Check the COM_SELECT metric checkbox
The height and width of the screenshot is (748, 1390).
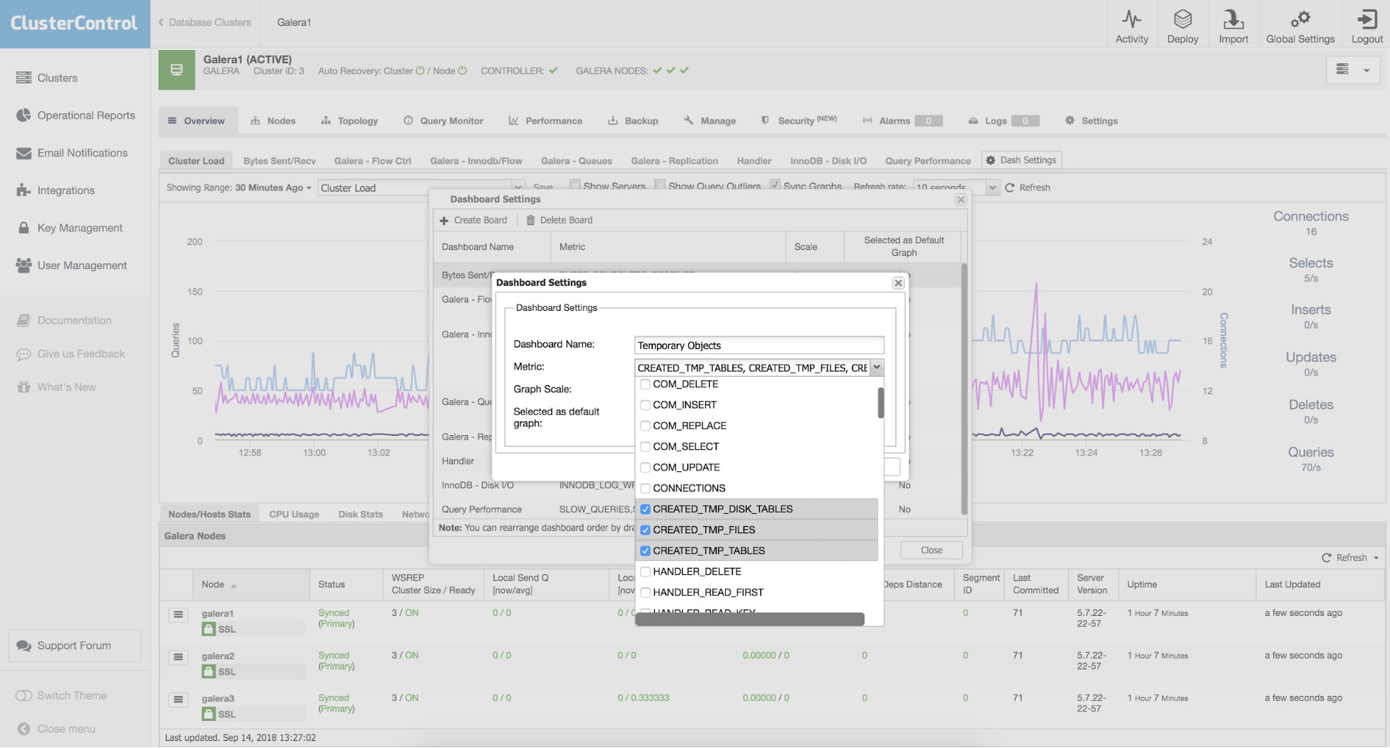coord(645,446)
